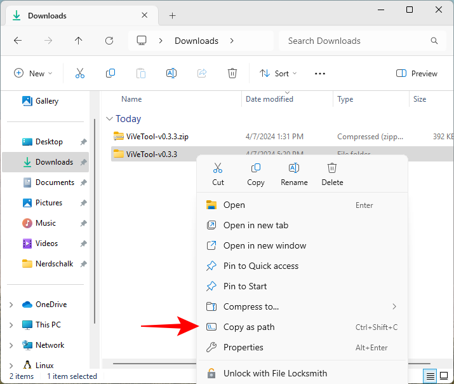
Task: Go back with the left arrow
Action: [x=18, y=41]
